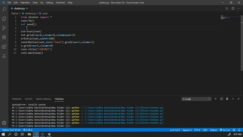Open notifications bell icon
Viewport: 243px width, 137px height.
[239, 130]
